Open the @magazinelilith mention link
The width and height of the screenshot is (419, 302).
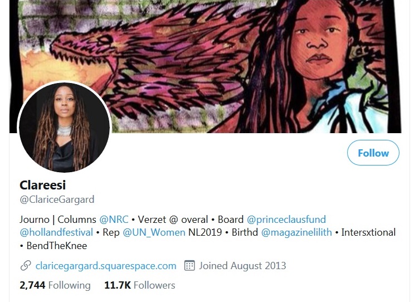(x=296, y=232)
